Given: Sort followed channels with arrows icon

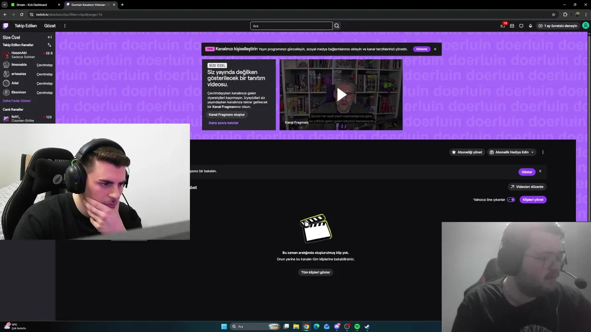Looking at the screenshot, I should point(49,45).
